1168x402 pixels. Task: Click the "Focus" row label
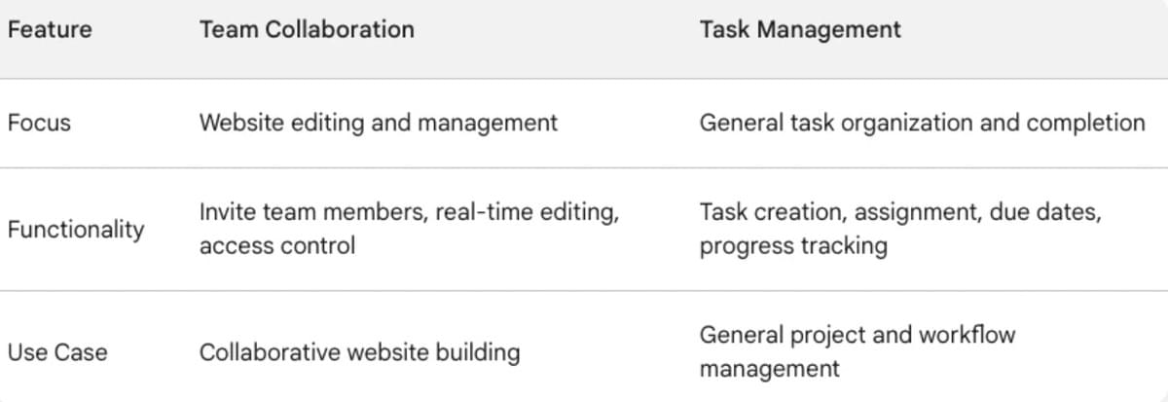[x=39, y=124]
